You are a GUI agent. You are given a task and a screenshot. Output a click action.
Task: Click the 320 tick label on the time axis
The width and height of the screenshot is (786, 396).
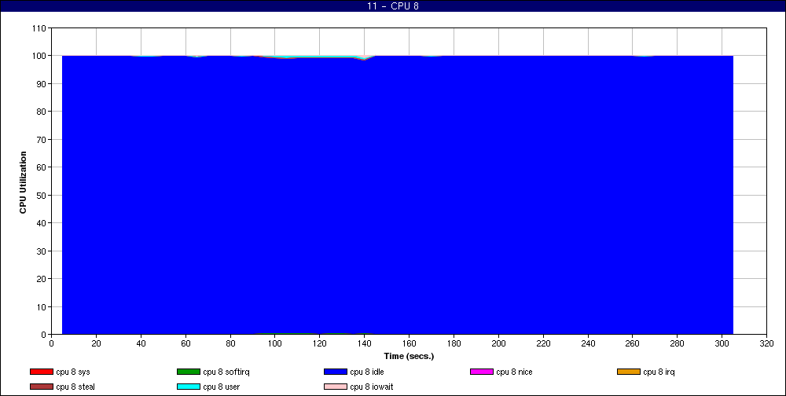pos(766,343)
